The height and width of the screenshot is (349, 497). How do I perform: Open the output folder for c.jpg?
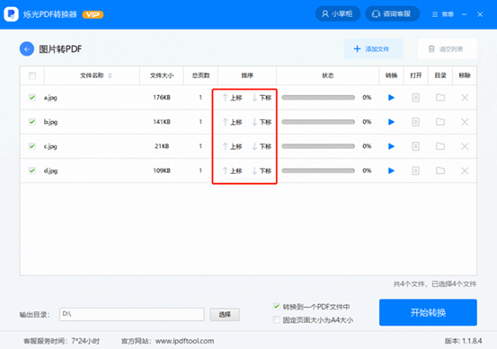tap(440, 146)
